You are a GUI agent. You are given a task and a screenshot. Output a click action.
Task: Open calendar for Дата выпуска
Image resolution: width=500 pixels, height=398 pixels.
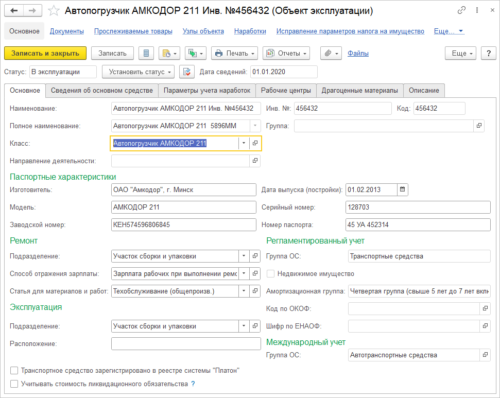click(403, 190)
